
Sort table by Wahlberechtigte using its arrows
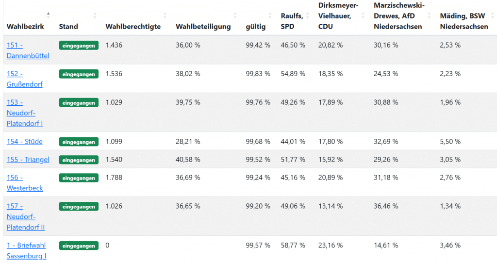[165, 16]
